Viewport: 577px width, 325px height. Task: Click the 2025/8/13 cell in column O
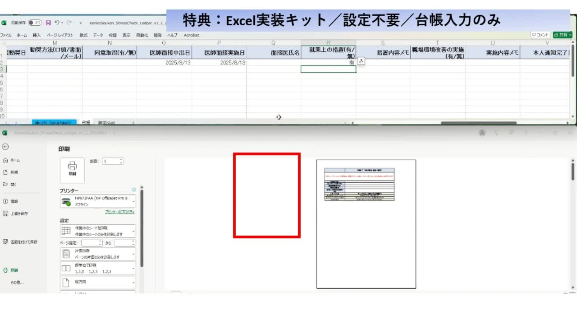point(164,63)
